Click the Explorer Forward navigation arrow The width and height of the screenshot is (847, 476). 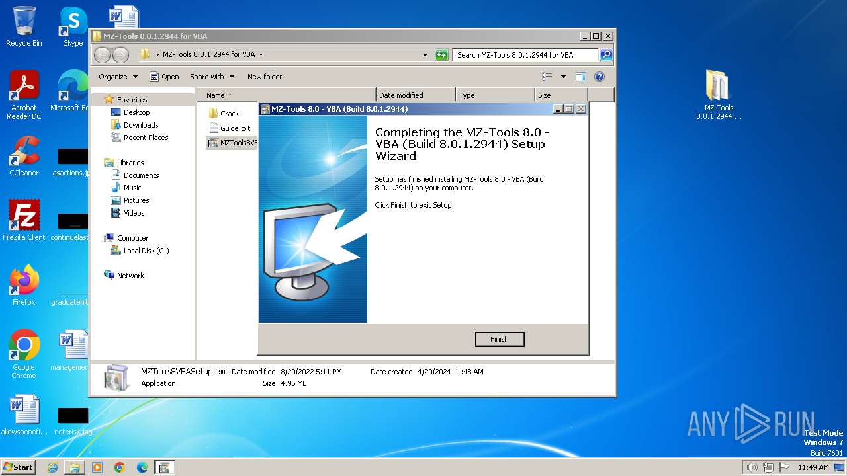(x=120, y=55)
